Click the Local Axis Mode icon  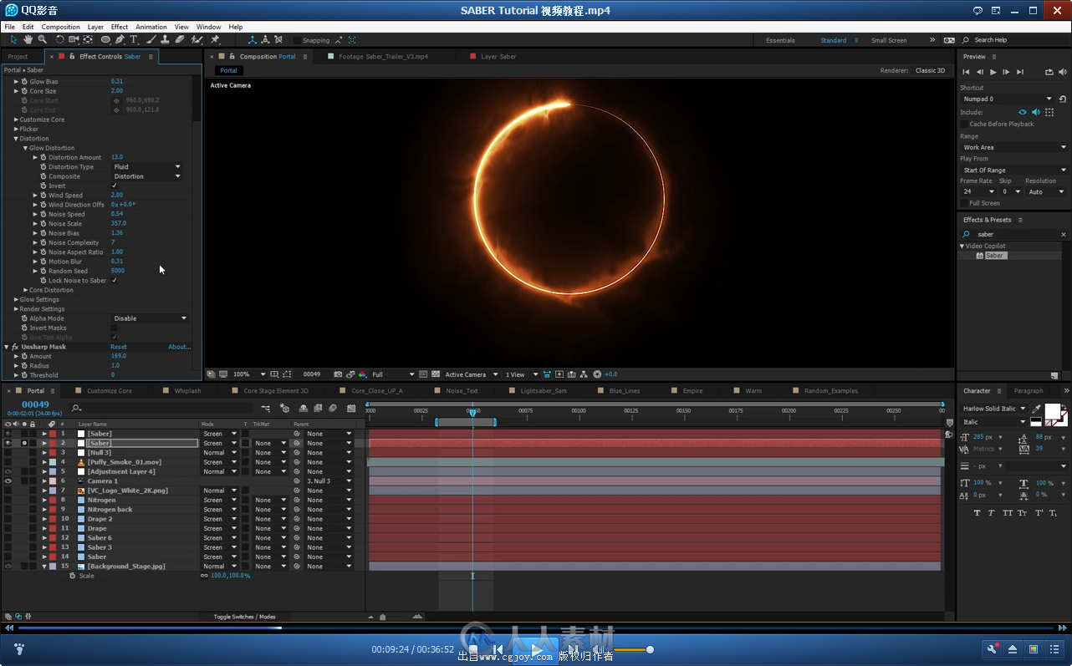(253, 39)
